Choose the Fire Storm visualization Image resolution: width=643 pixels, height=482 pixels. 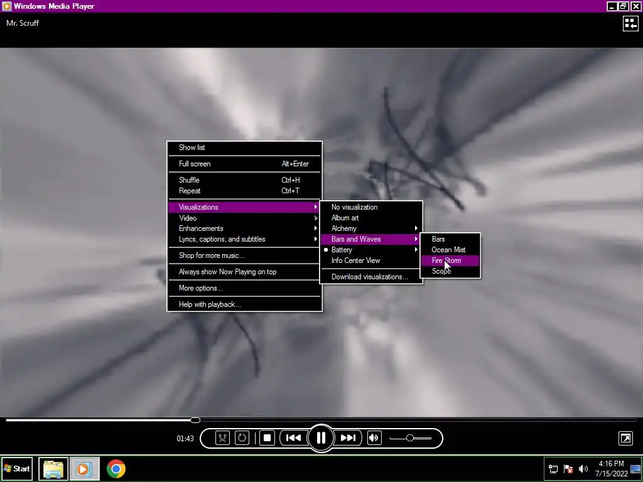(450, 260)
